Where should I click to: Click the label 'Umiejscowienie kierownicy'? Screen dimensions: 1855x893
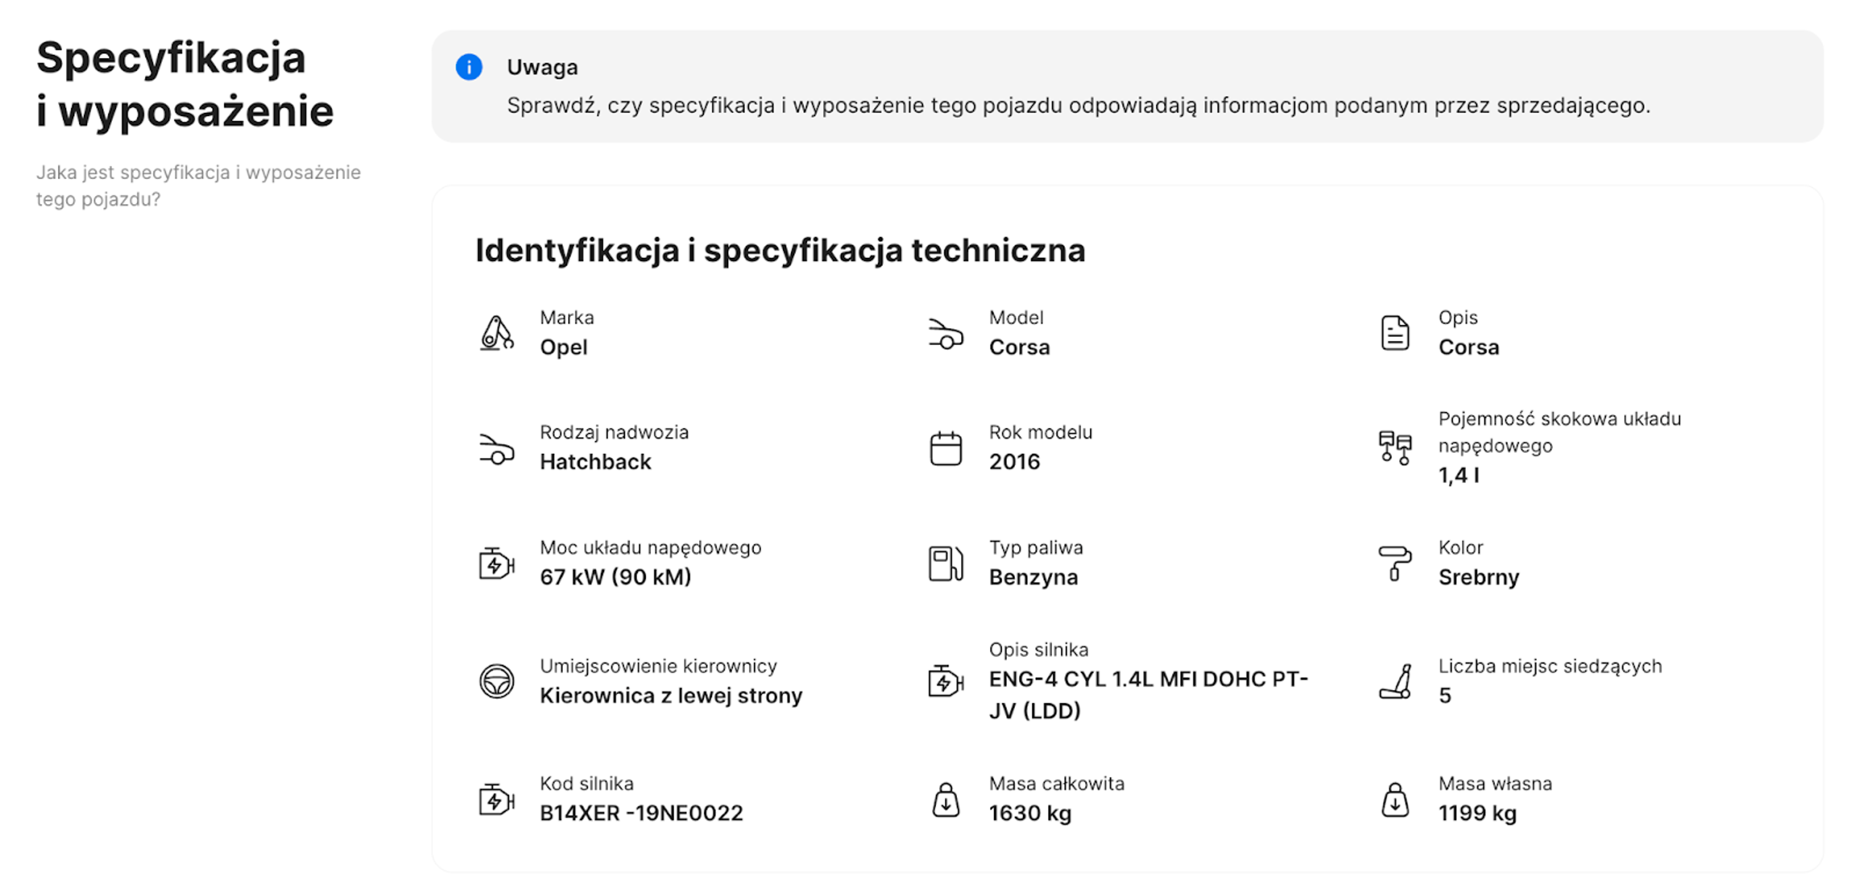(658, 666)
